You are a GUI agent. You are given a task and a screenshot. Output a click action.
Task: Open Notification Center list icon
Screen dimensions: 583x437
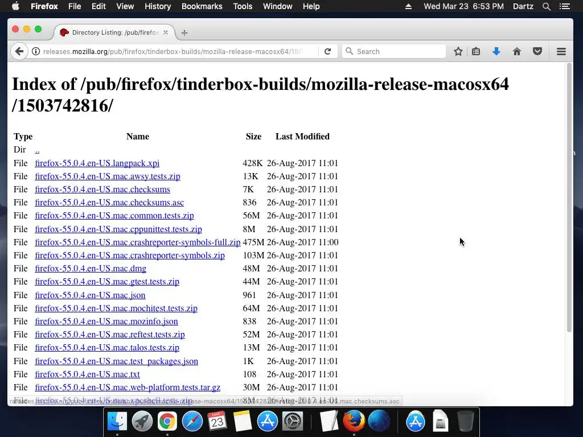pos(565,6)
